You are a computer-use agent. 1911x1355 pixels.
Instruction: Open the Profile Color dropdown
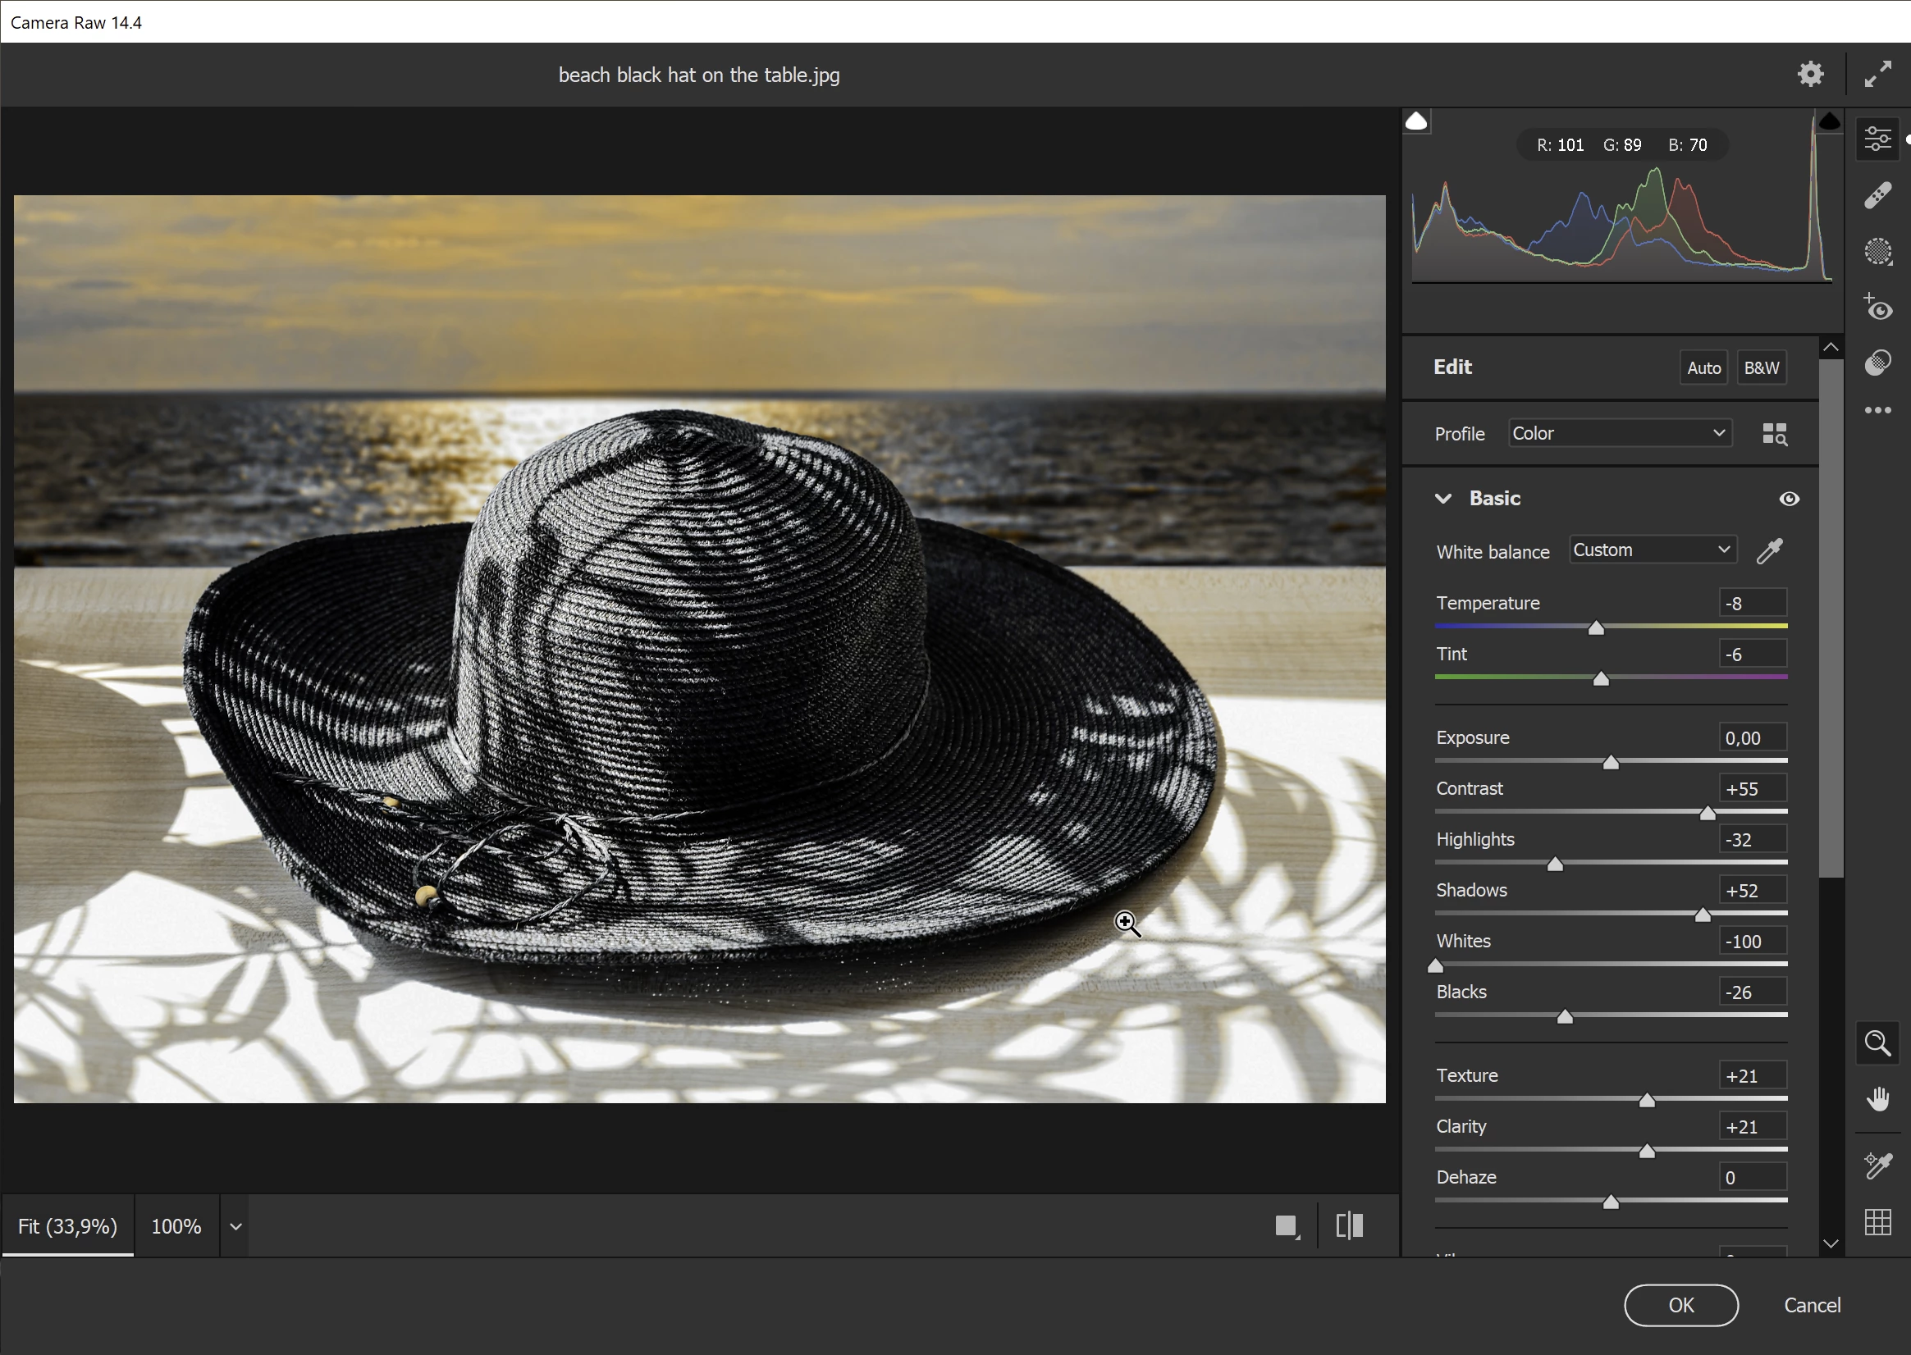click(x=1619, y=433)
